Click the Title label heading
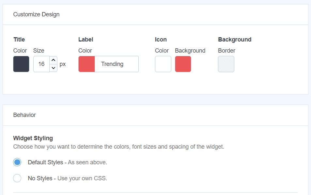The height and width of the screenshot is (195, 311). click(19, 40)
